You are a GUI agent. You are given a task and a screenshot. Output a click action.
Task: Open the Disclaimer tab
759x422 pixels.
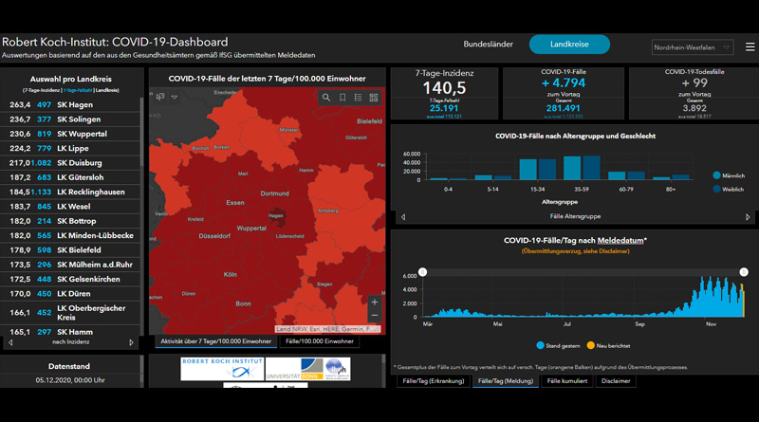pyautogui.click(x=616, y=381)
